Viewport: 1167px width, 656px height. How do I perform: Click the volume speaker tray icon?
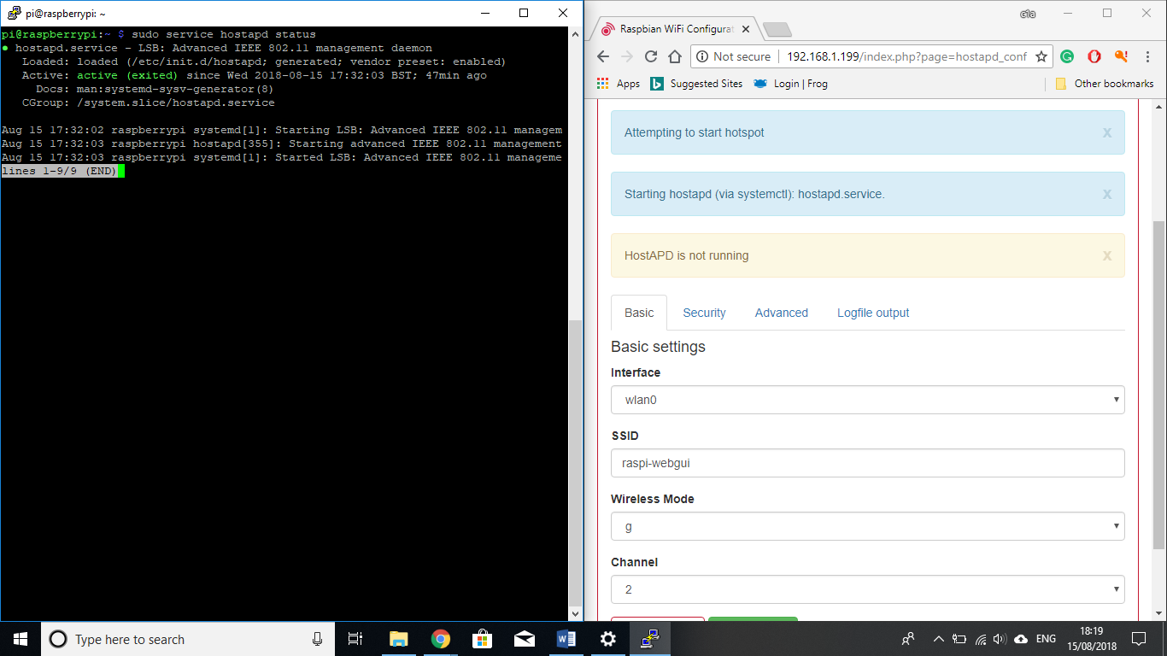(1000, 639)
